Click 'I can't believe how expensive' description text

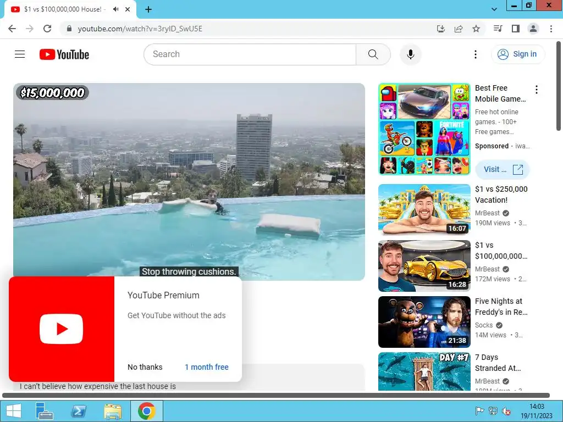tap(98, 386)
